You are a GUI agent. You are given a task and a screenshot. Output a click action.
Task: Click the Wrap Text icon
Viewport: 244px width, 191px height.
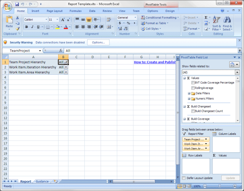(x=109, y=19)
